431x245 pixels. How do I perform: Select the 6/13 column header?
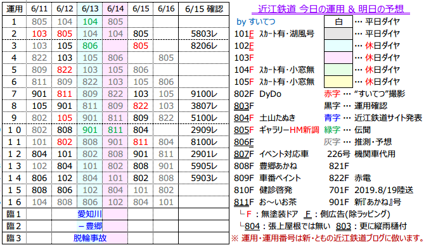coord(90,9)
